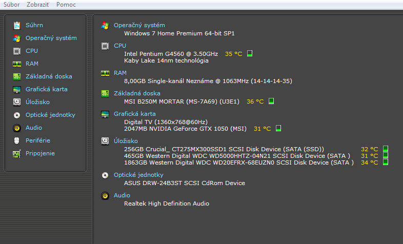Click the CPU chip icon in summary panel
The width and height of the screenshot is (403, 244).
click(x=105, y=46)
